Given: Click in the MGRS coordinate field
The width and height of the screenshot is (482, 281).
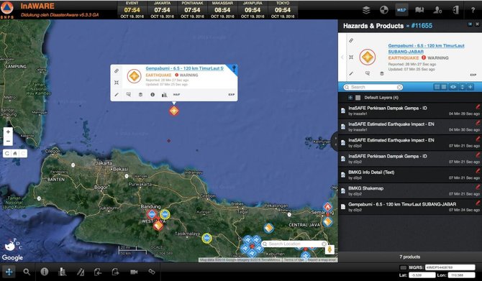Looking at the screenshot, I should pyautogui.click(x=450, y=267).
